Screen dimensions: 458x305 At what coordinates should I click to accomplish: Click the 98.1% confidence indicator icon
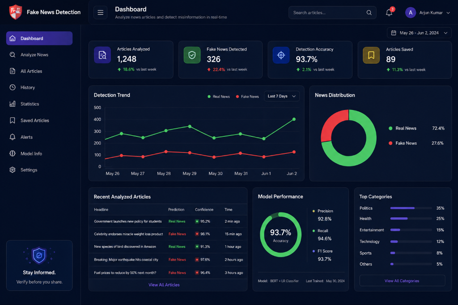pyautogui.click(x=197, y=234)
